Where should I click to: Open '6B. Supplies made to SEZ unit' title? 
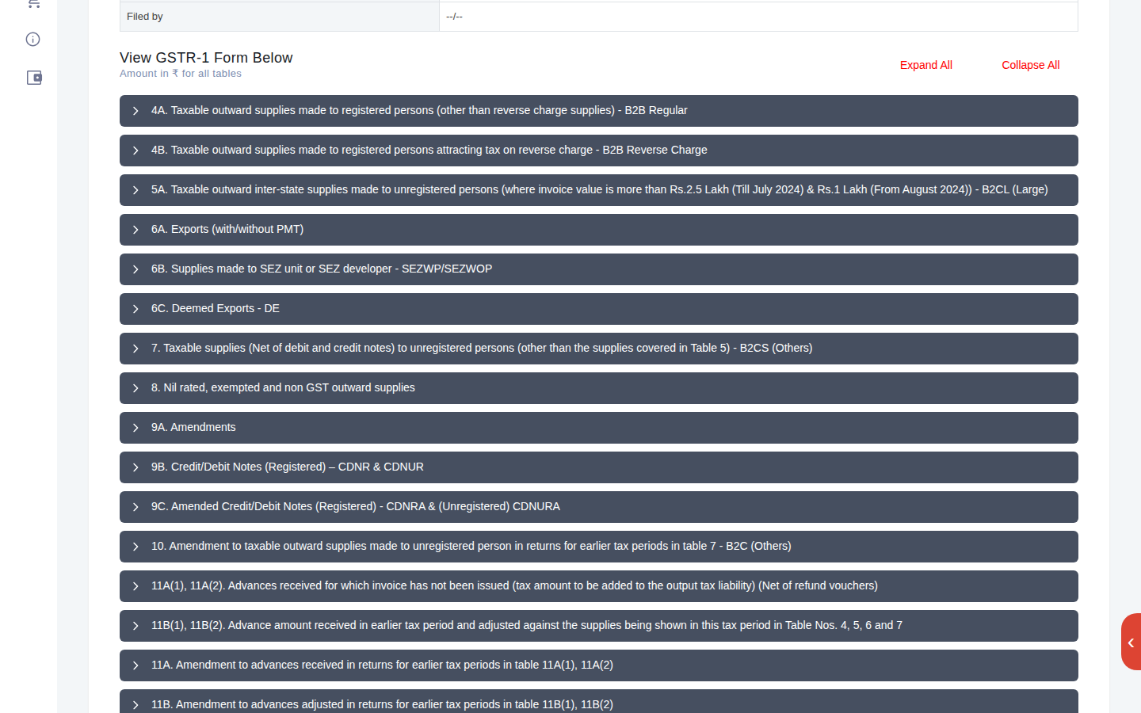322,269
